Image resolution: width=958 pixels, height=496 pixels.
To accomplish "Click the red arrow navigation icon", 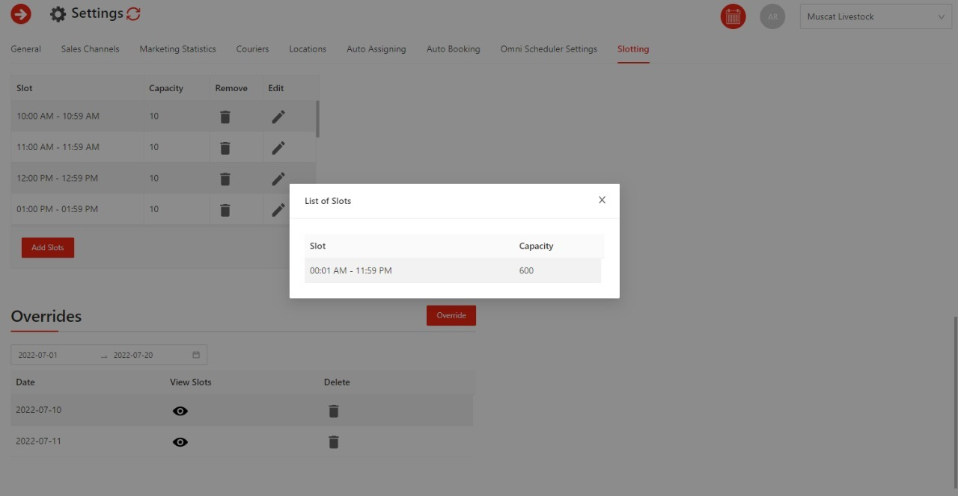I will pos(21,13).
